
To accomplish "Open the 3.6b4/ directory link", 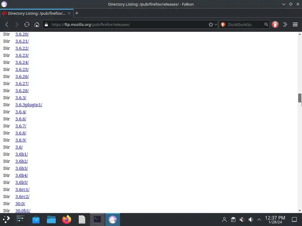I will tap(22, 175).
